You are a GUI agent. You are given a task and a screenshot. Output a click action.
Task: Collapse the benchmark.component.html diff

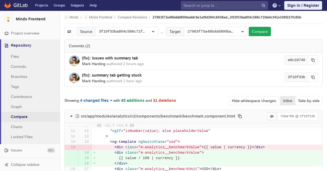pyautogui.click(x=71, y=116)
